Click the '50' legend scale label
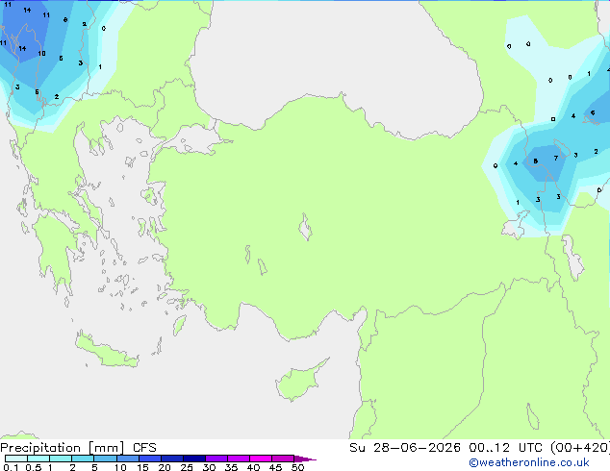The width and height of the screenshot is (610, 471). (x=297, y=467)
